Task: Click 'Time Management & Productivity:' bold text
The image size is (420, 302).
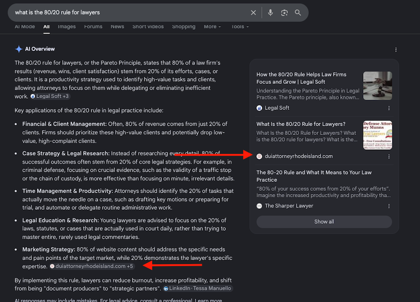Action: click(x=68, y=191)
